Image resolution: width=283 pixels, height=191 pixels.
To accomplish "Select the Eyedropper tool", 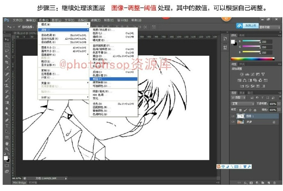I will click(x=7, y=68).
